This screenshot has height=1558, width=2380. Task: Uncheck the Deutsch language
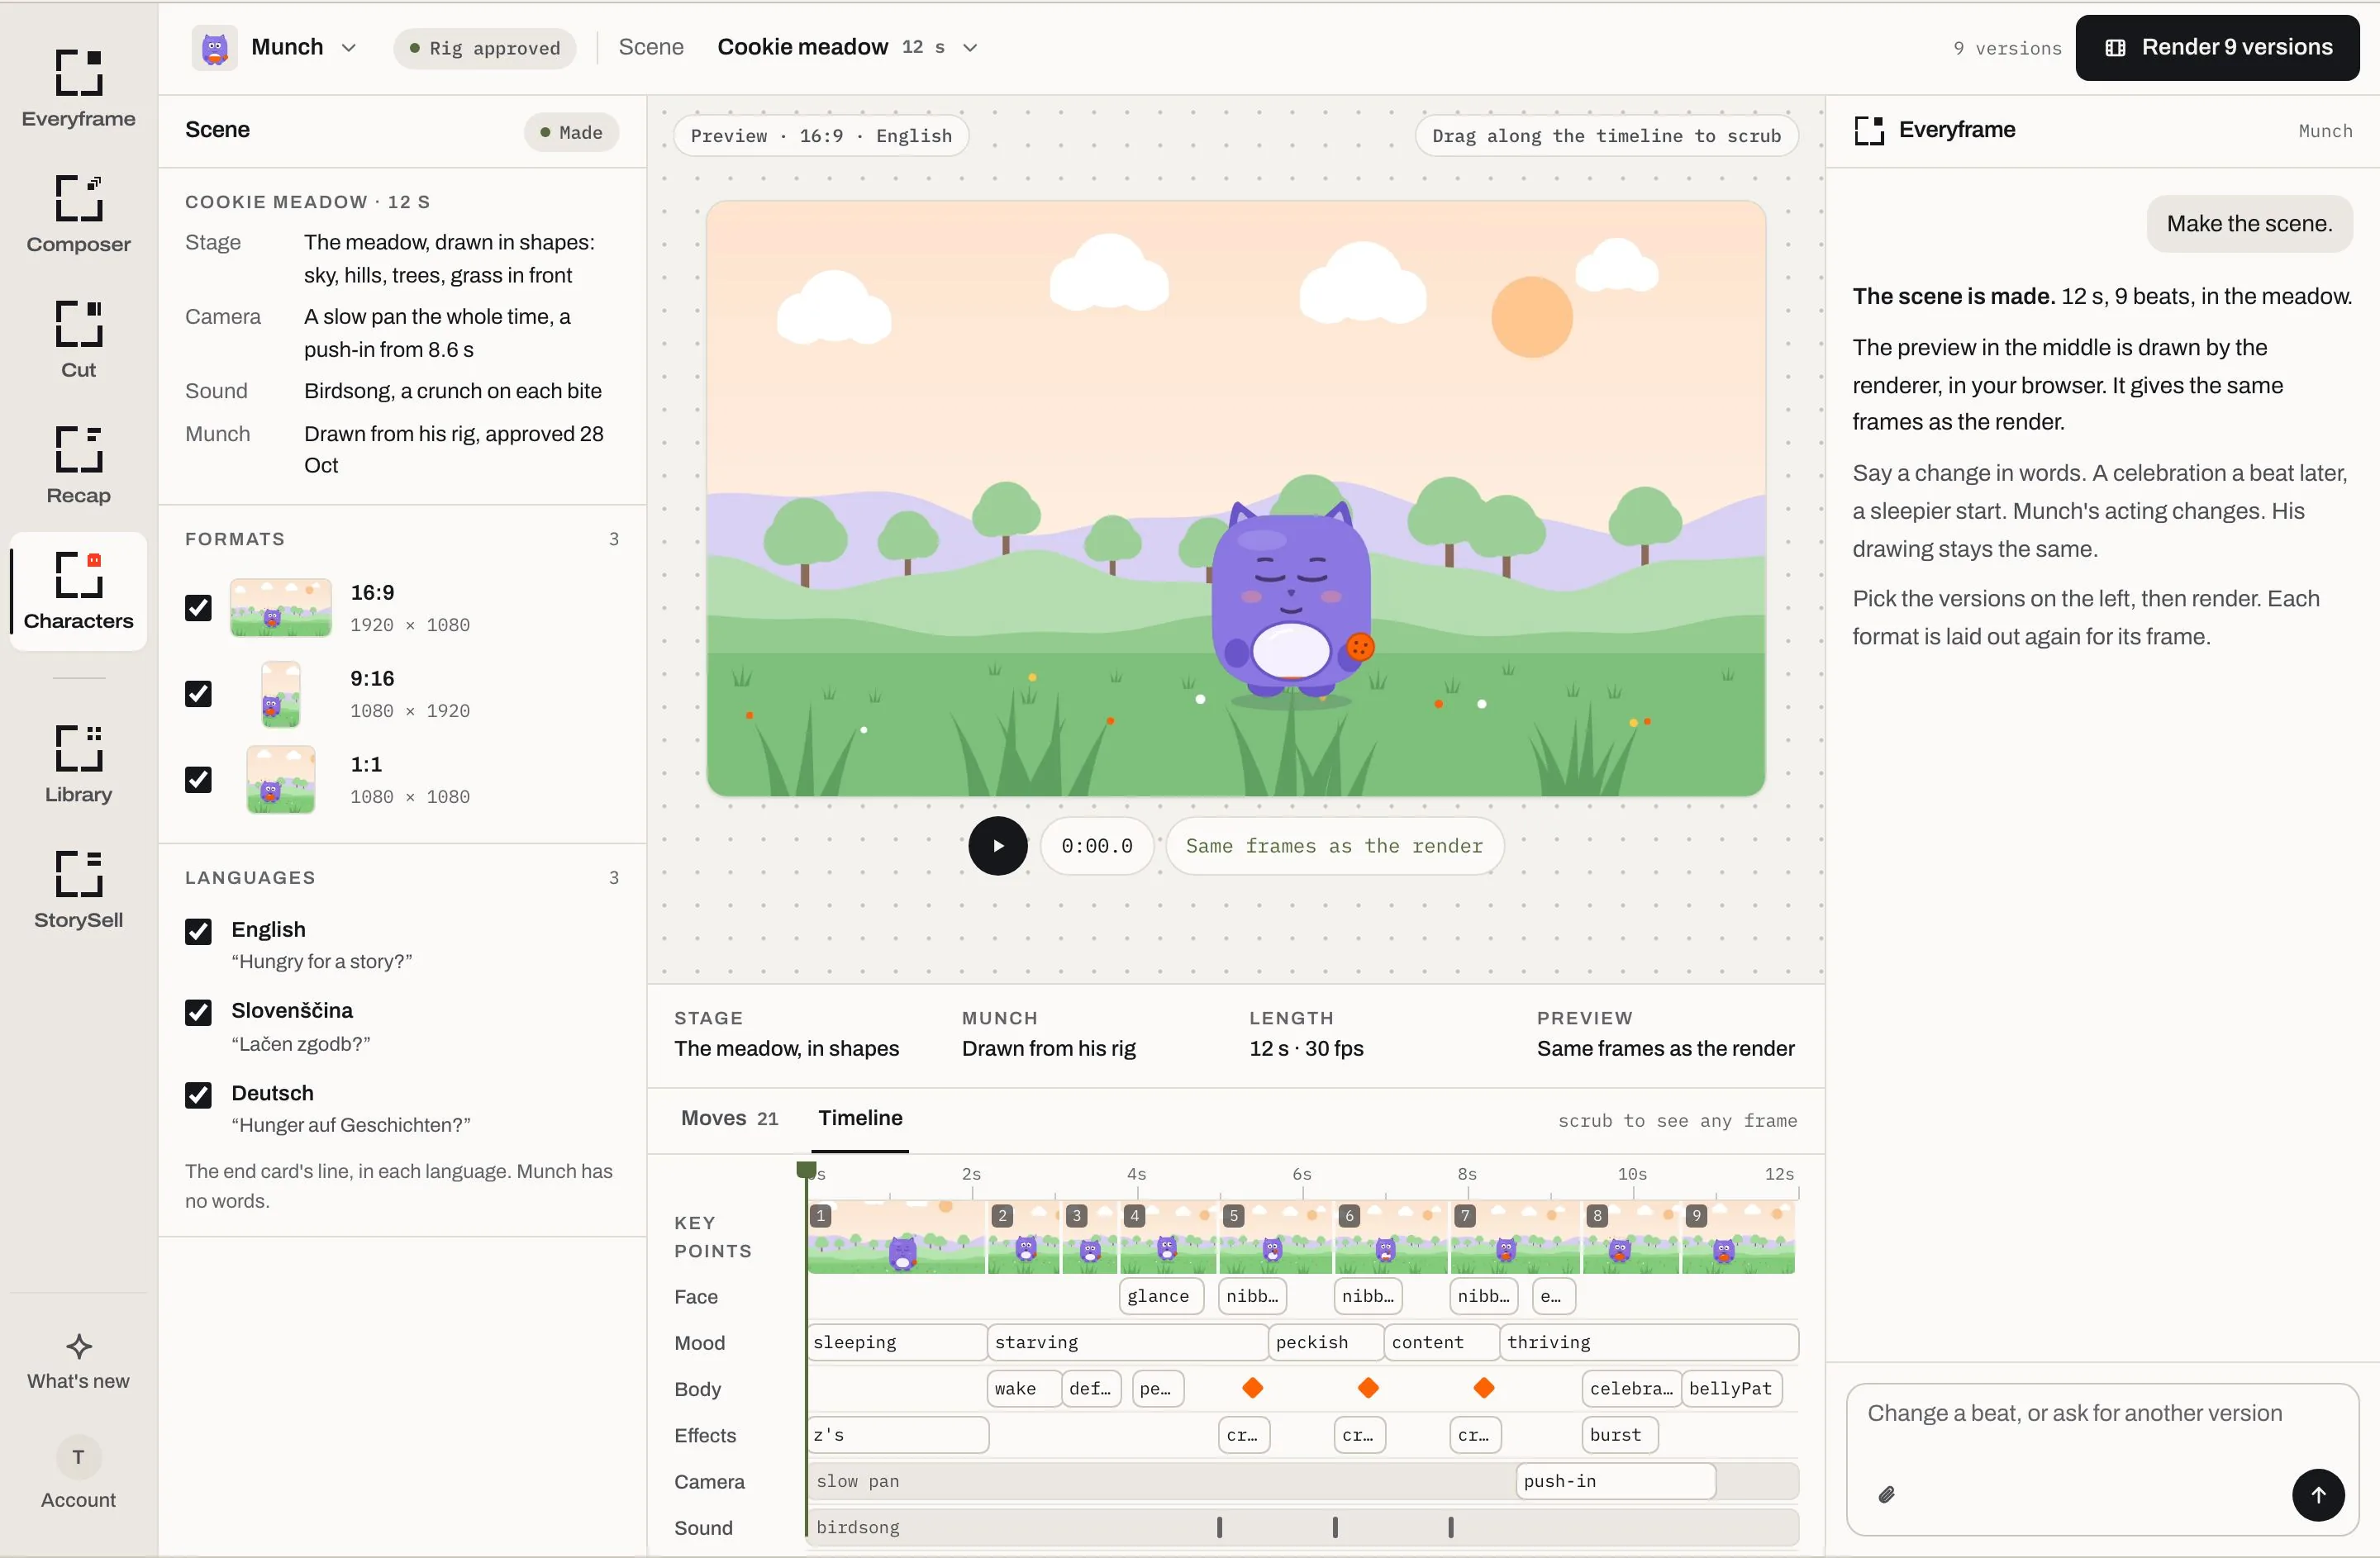pyautogui.click(x=198, y=1095)
